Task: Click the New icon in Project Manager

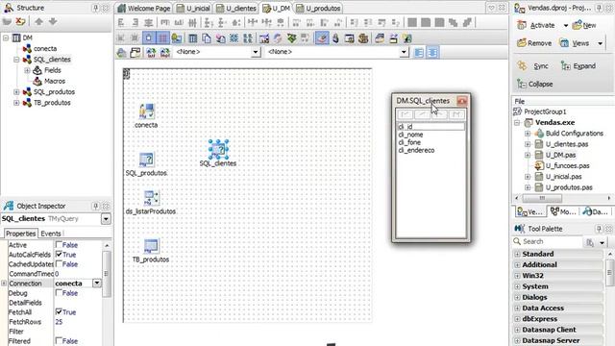Action: tap(577, 25)
